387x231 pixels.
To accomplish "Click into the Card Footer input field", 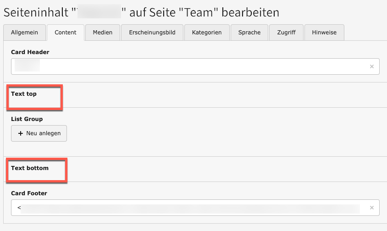I will (193, 208).
